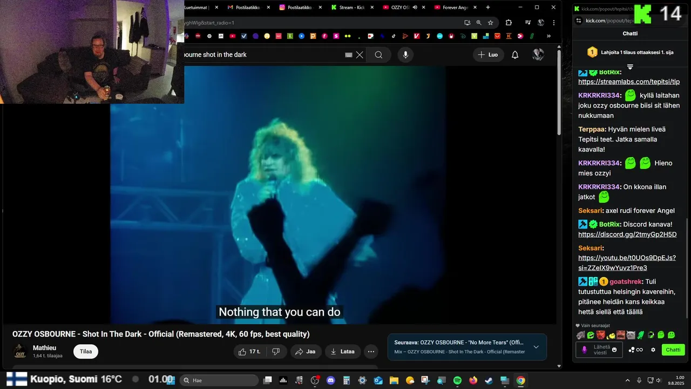
Task: Switch to the Luetuimmat tab
Action: click(201, 8)
